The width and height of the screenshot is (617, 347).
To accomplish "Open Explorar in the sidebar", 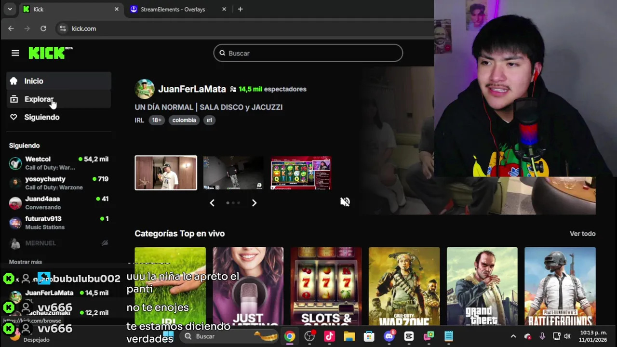I will (x=59, y=99).
